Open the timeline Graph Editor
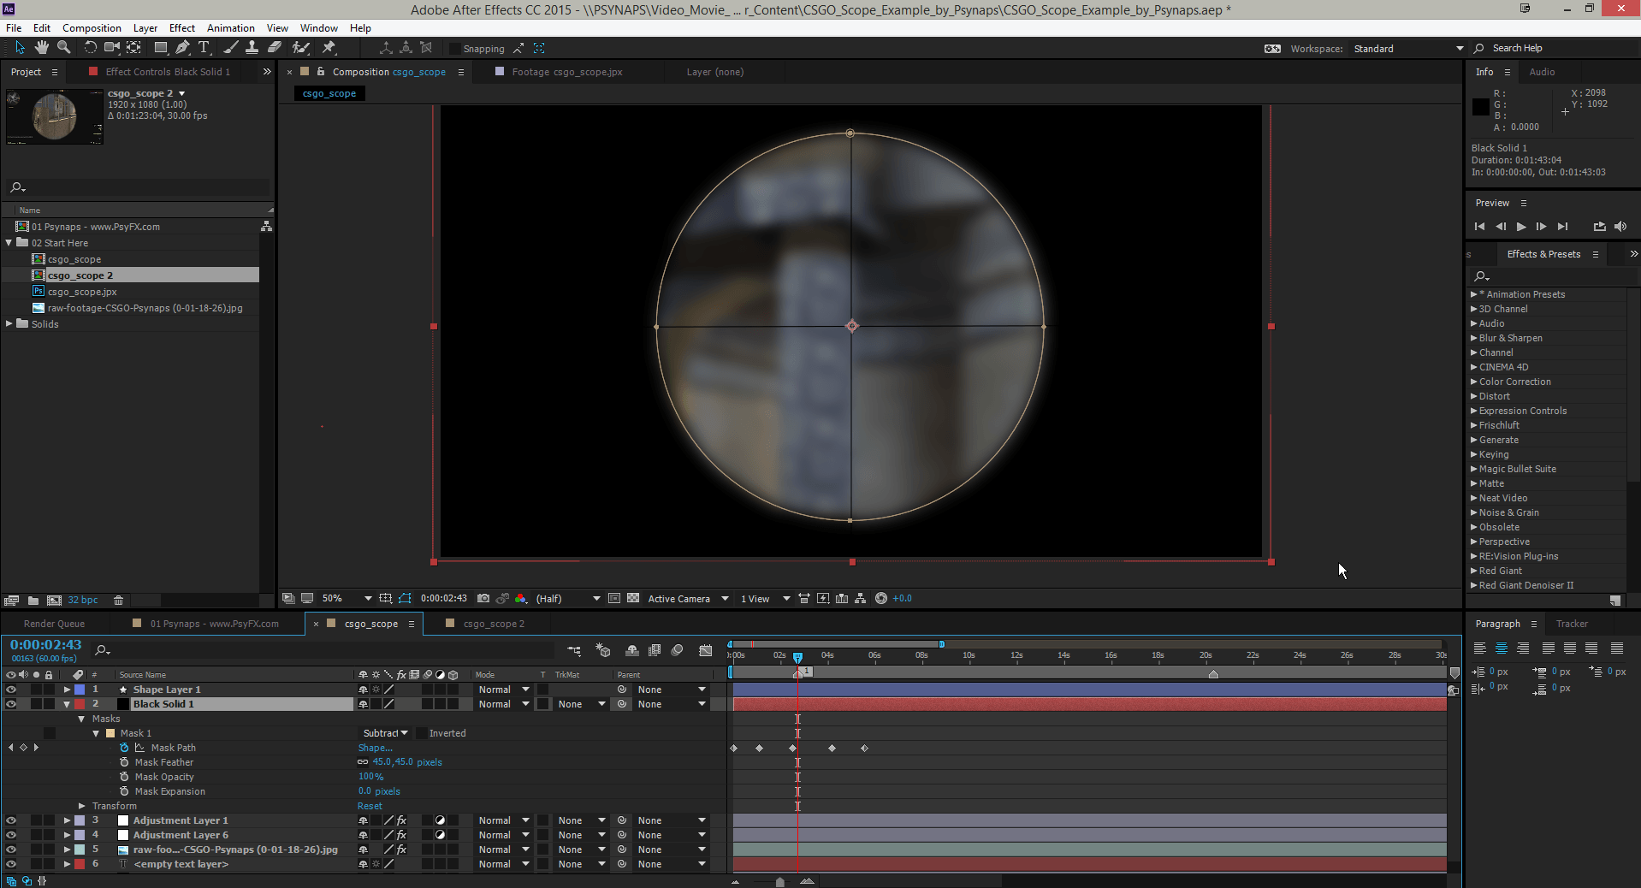Screen dimensions: 1641x888 point(706,651)
